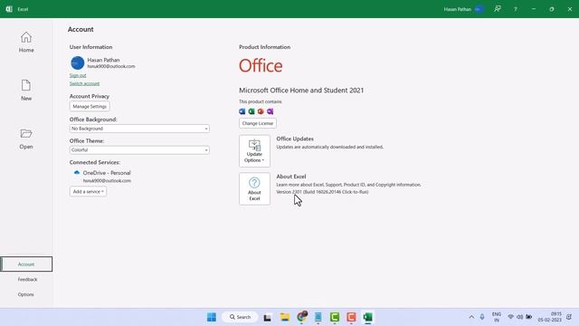Click the Sign out link
This screenshot has height=326, width=579.
pos(78,75)
